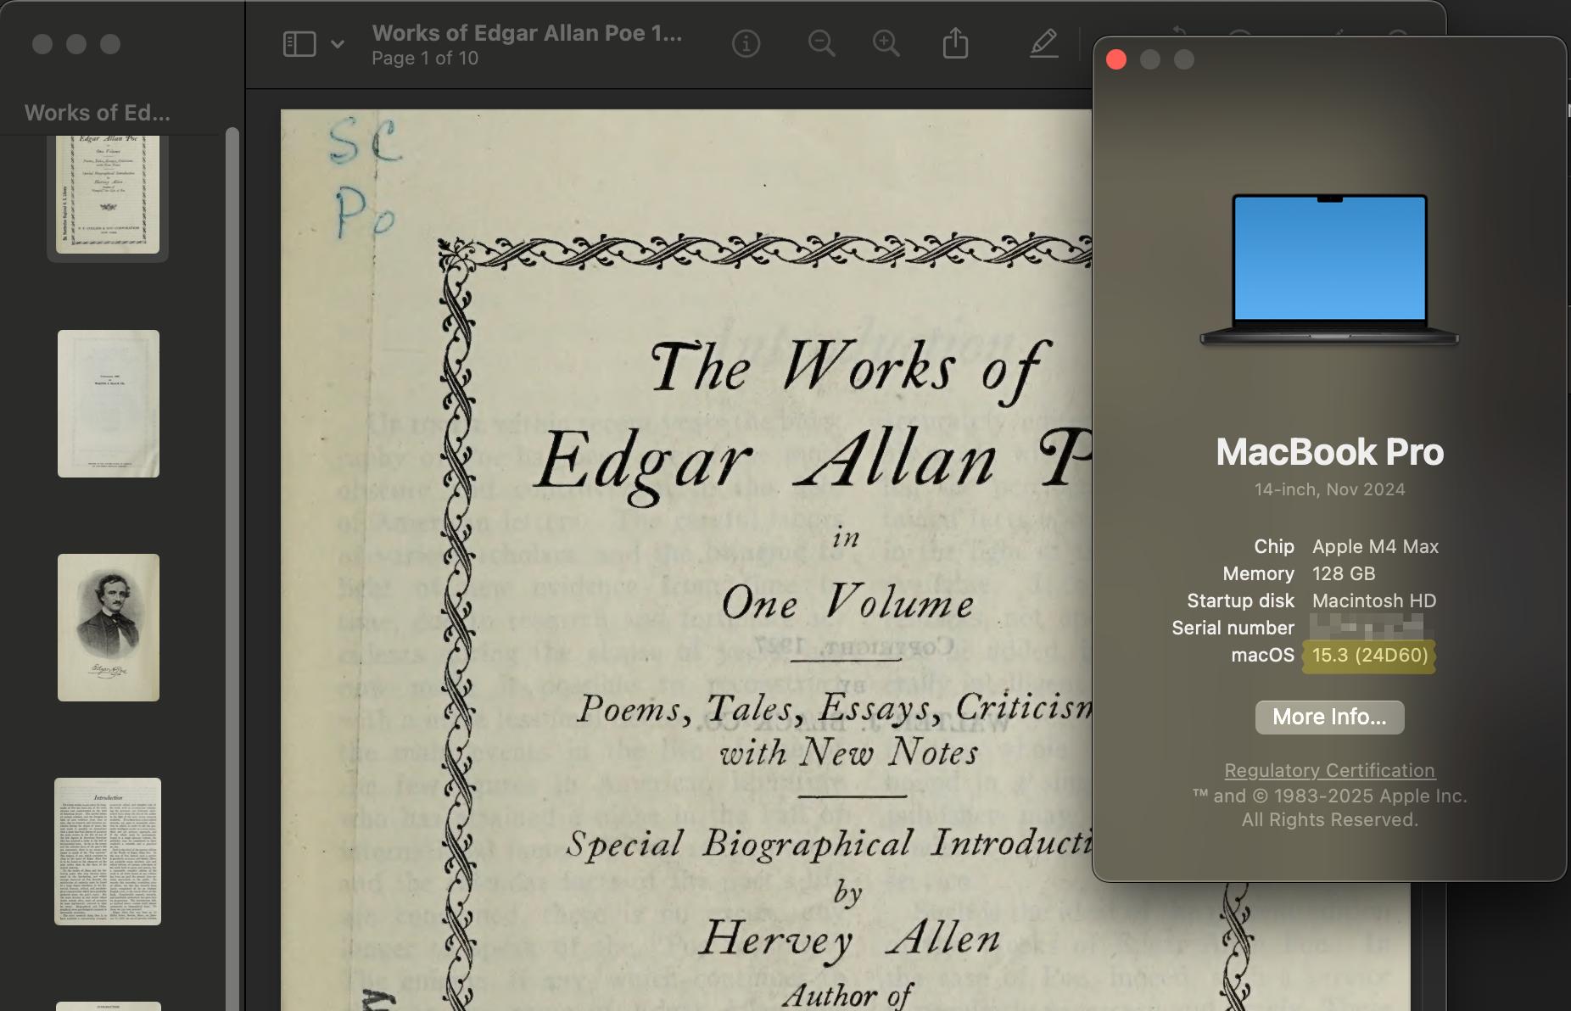The height and width of the screenshot is (1011, 1571).
Task: Click the sidebar thumbnail scrollbar
Action: click(x=232, y=568)
